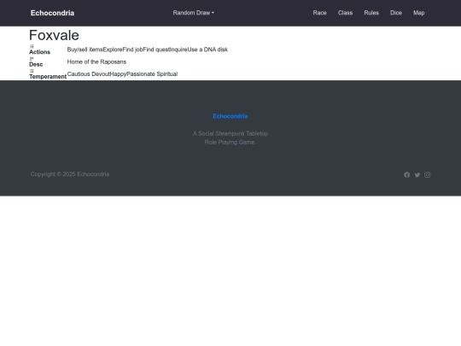
Task: Select the Actions label
Action: 39,52
